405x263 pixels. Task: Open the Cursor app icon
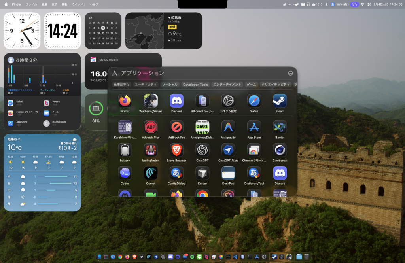point(202,173)
